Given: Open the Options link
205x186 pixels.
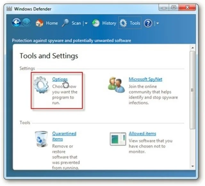Looking at the screenshot, I should pos(60,79).
